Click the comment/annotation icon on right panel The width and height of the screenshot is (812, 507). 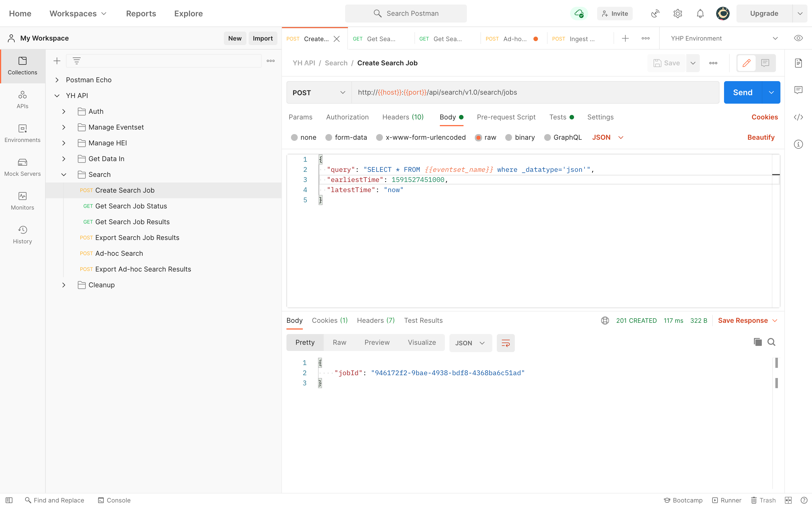[798, 90]
